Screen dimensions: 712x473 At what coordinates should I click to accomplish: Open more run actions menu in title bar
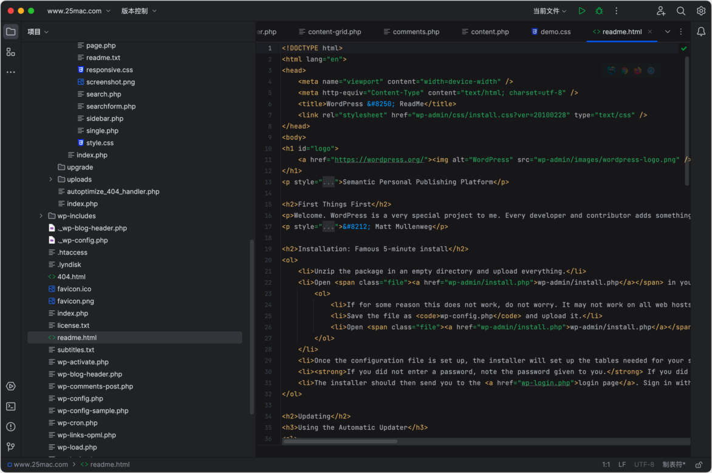(x=616, y=11)
